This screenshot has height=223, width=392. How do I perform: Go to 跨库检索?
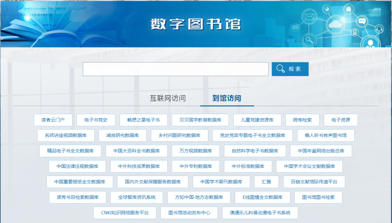click(302, 120)
